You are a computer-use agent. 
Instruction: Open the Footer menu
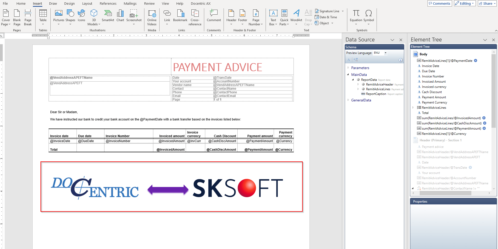242,17
